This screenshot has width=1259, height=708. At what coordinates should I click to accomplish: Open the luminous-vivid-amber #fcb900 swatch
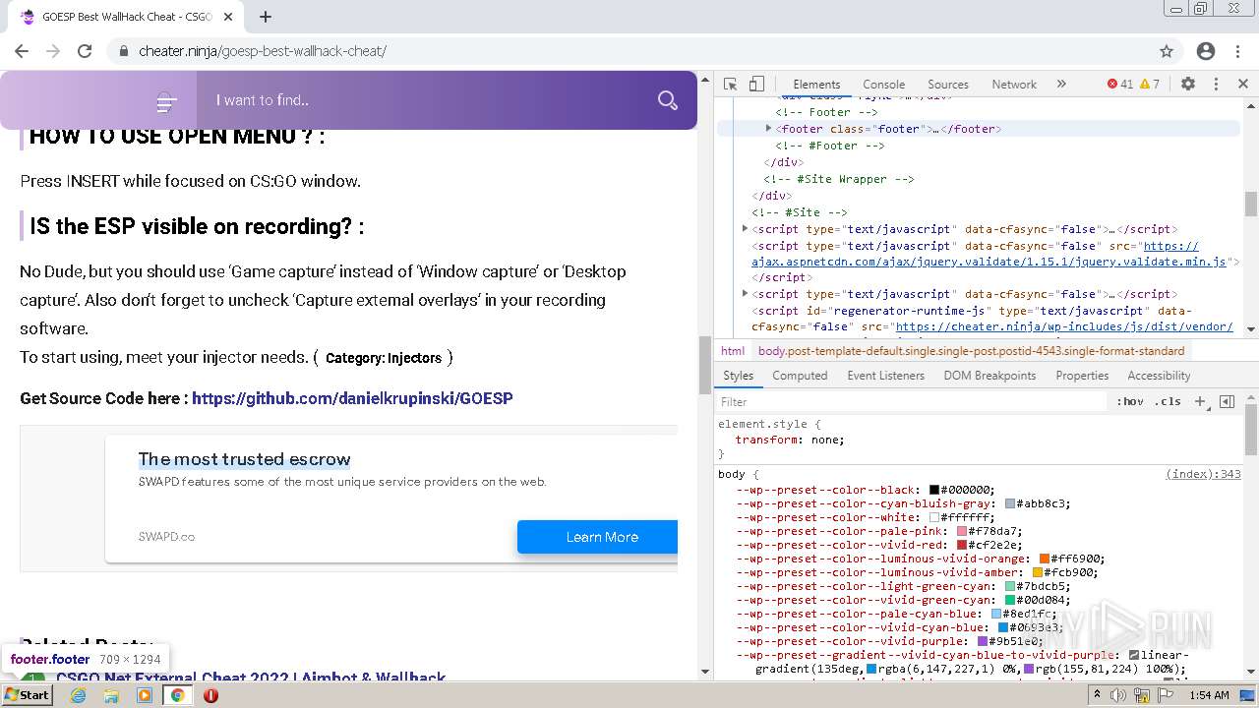point(1038,572)
